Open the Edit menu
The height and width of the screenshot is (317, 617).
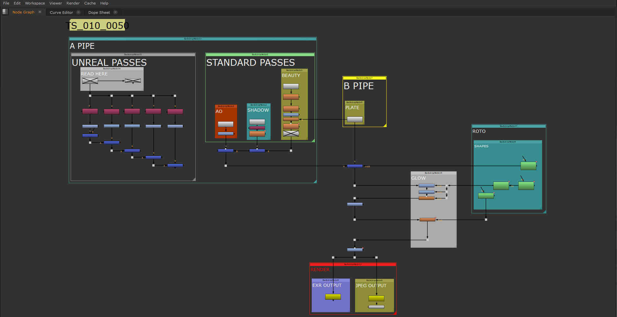tap(17, 3)
